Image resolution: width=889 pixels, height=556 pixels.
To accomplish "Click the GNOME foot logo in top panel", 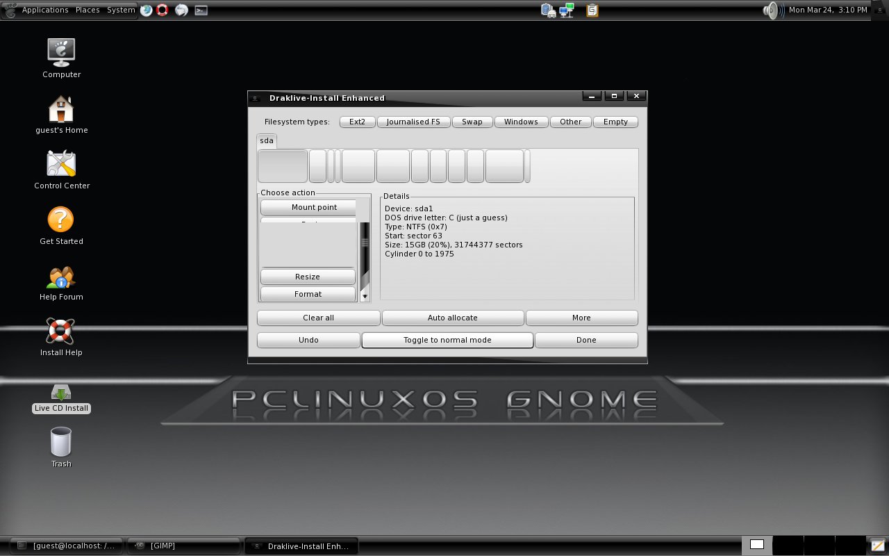I will (x=10, y=10).
